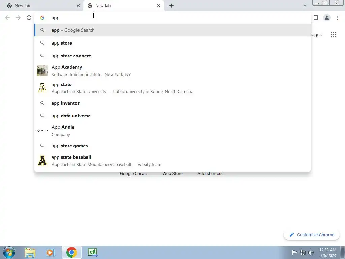Click search icon beside 'app inventor'
Screen dimensions: 345x259
[42, 103]
